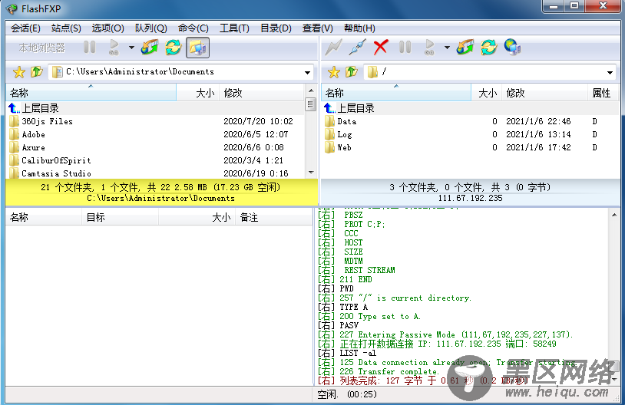This screenshot has width=625, height=405.
Task: Click the left pane transfer queue Go icon
Action: pyautogui.click(x=114, y=48)
